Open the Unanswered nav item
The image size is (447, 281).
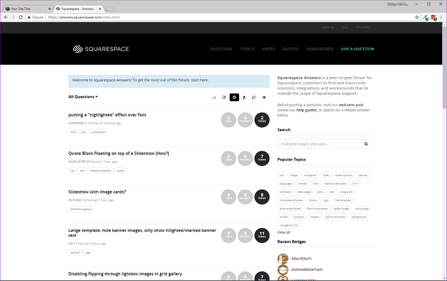coord(320,49)
